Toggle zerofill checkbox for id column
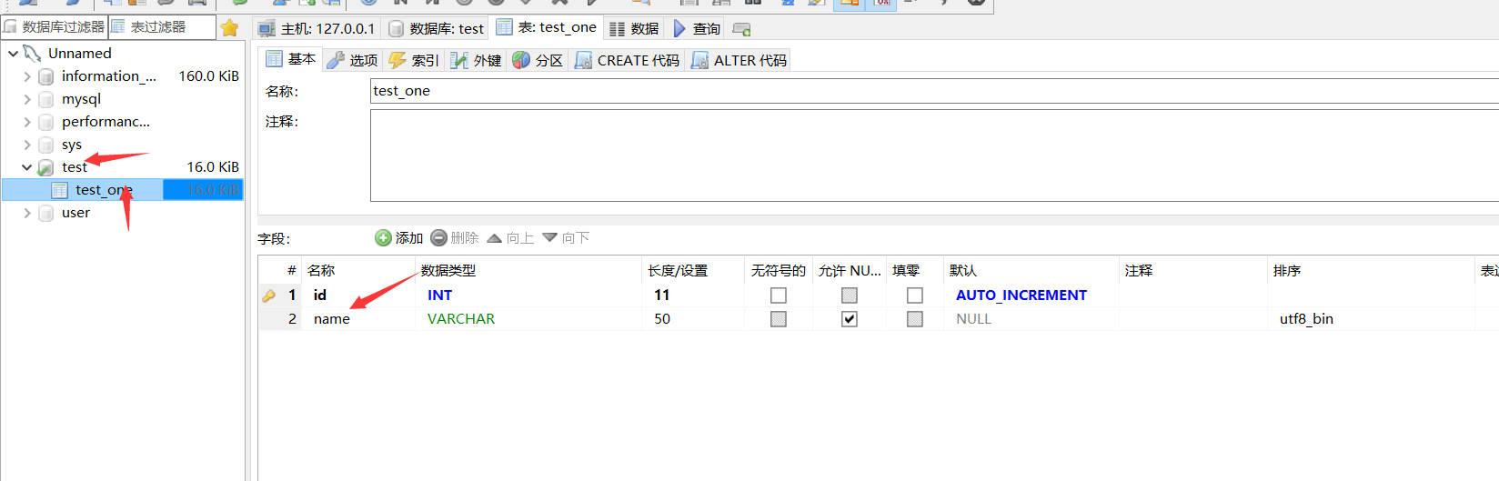The height and width of the screenshot is (481, 1499). pyautogui.click(x=915, y=296)
